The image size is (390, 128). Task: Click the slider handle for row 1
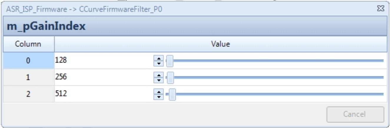(170, 78)
